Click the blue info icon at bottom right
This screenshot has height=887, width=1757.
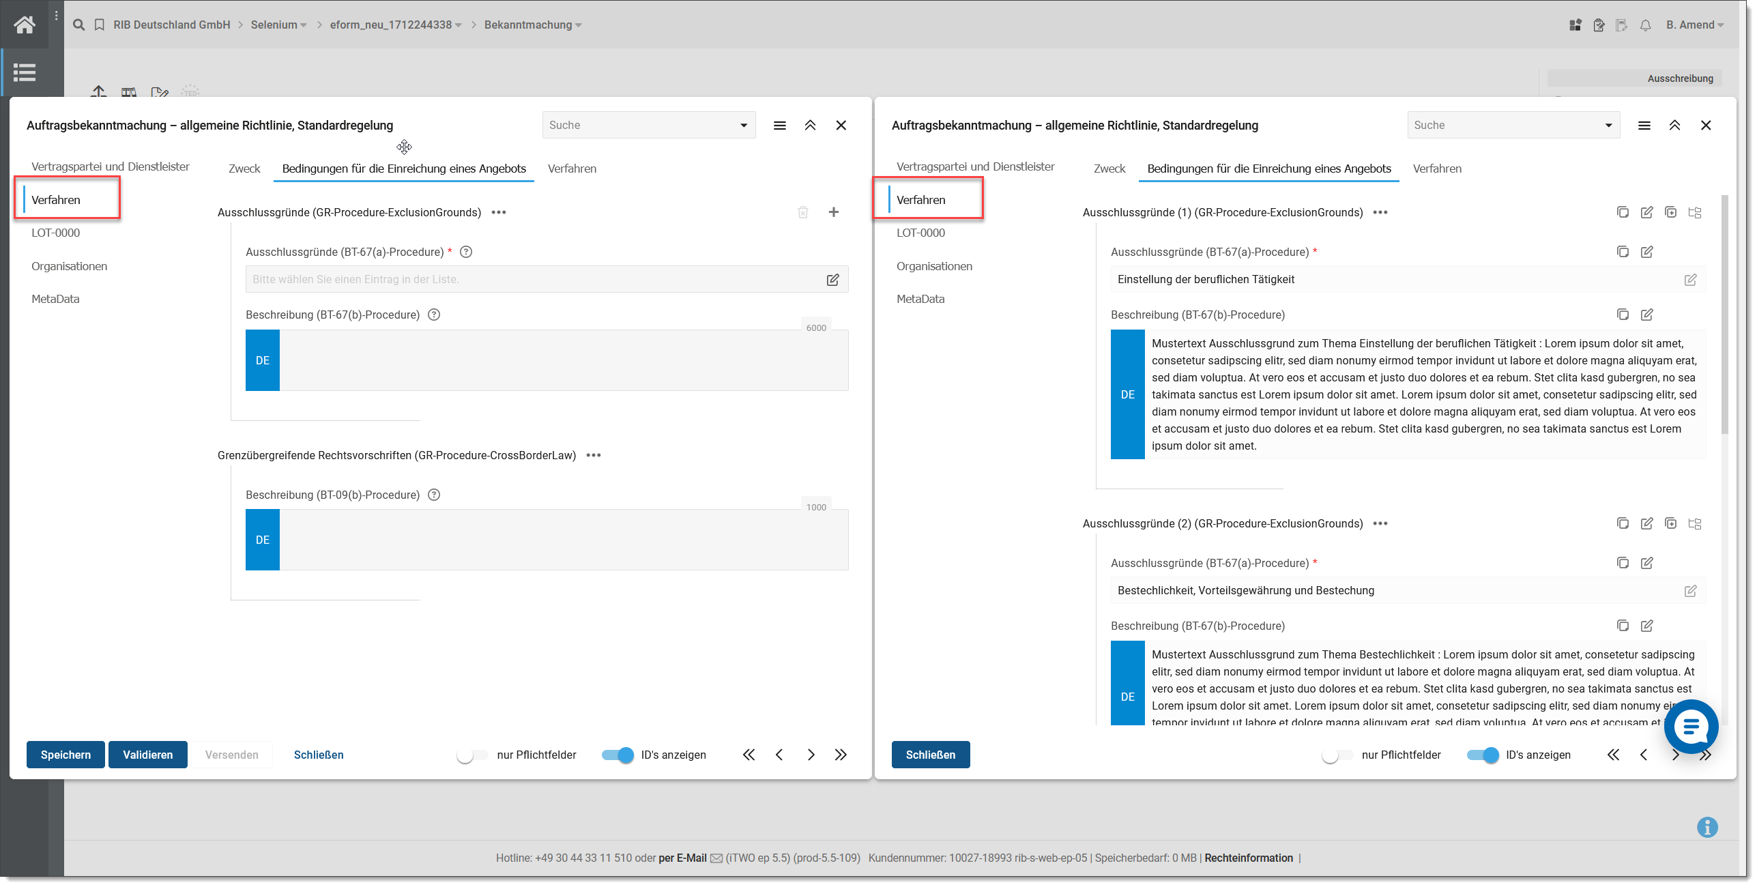(x=1707, y=827)
